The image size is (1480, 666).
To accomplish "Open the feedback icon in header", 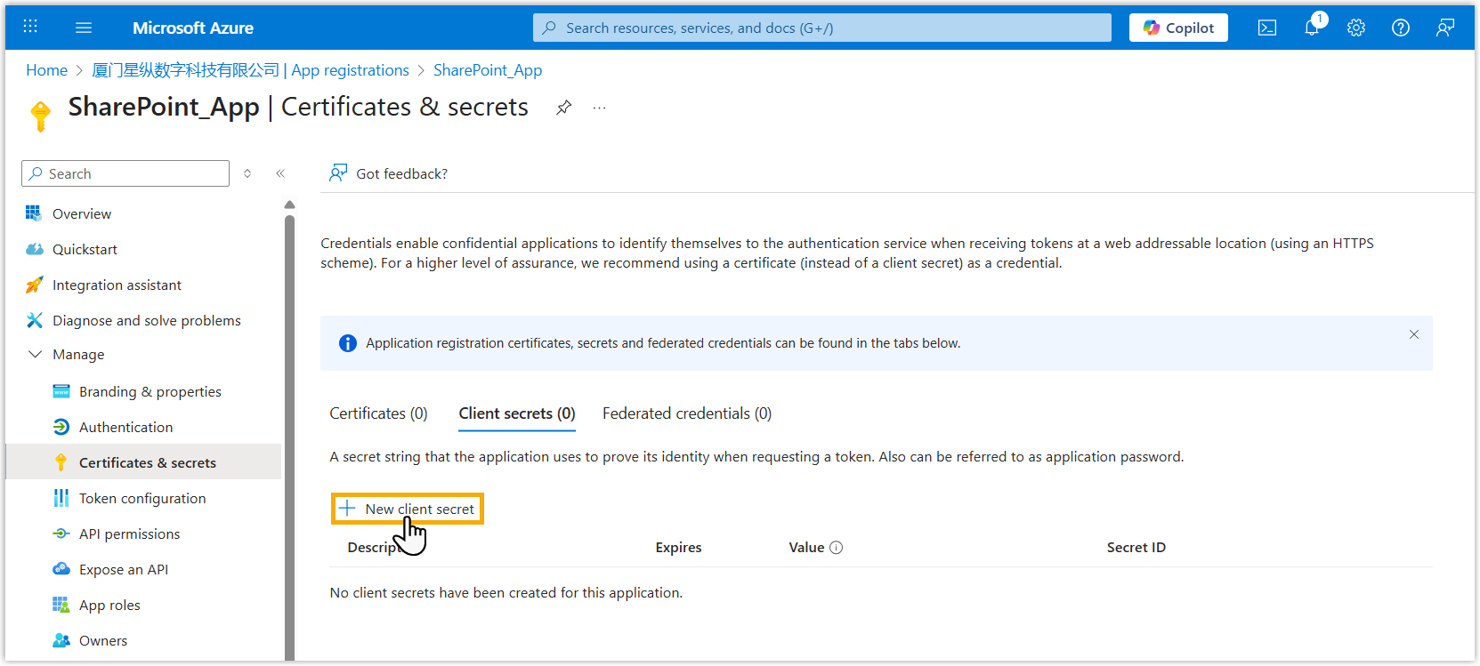I will pyautogui.click(x=1444, y=28).
